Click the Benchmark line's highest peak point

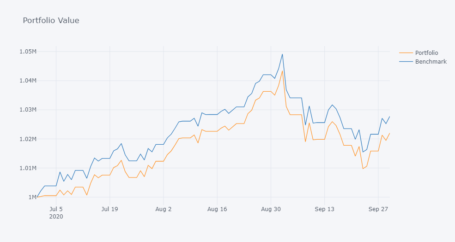pyautogui.click(x=282, y=54)
